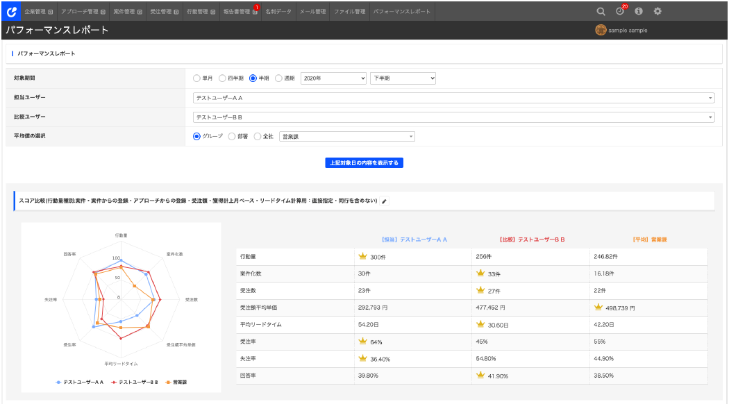Click the blue app logo icon
The width and height of the screenshot is (729, 404).
10,11
